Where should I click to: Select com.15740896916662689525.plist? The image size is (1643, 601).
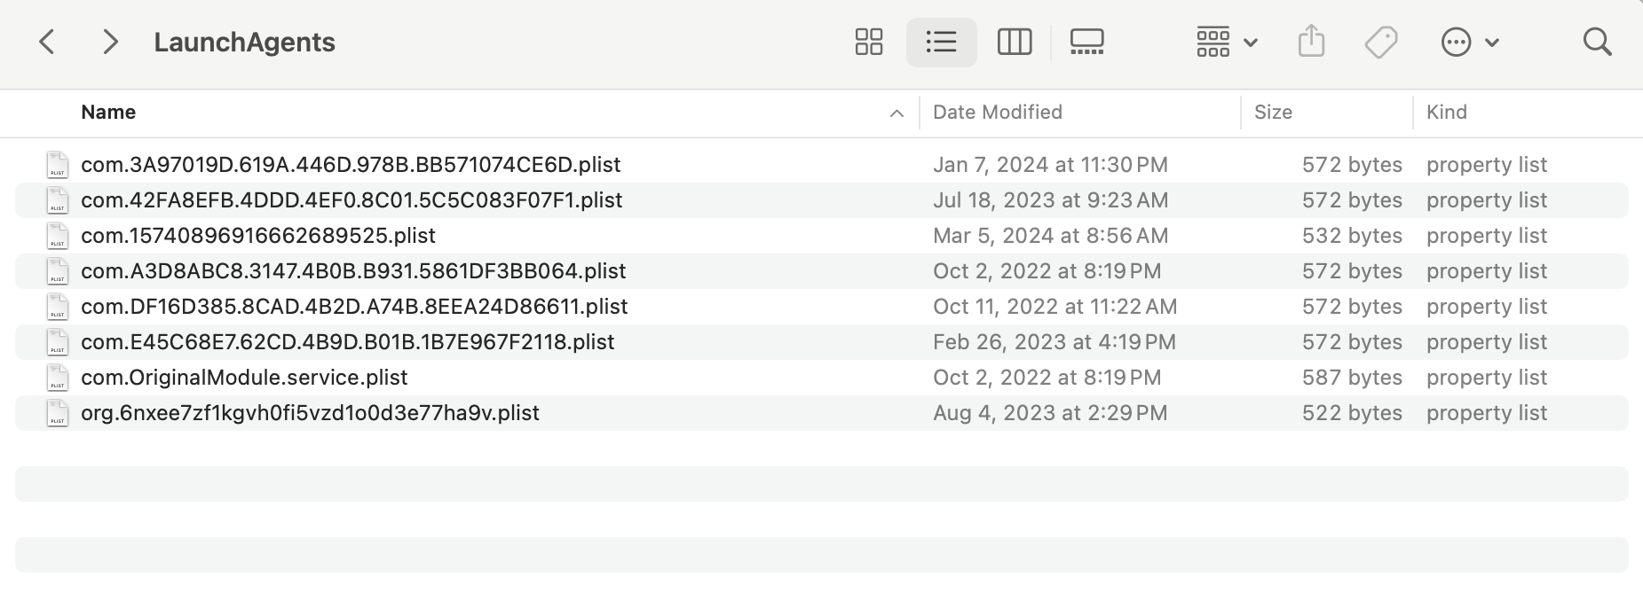257,236
